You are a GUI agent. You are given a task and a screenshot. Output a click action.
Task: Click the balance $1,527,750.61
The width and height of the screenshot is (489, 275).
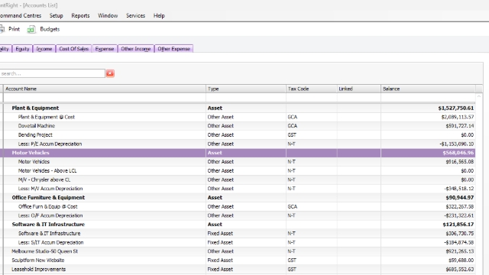(455, 108)
